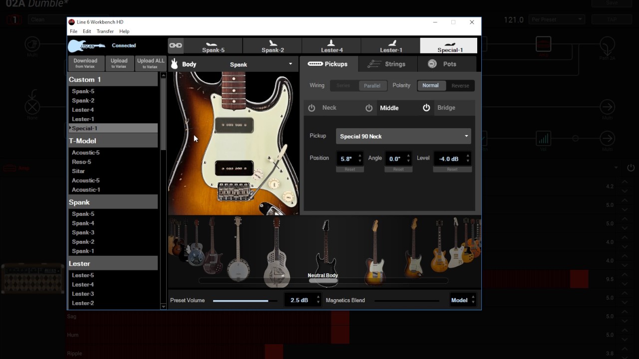Image resolution: width=639 pixels, height=359 pixels.
Task: Reset the pickup Angle value
Action: [x=398, y=169]
